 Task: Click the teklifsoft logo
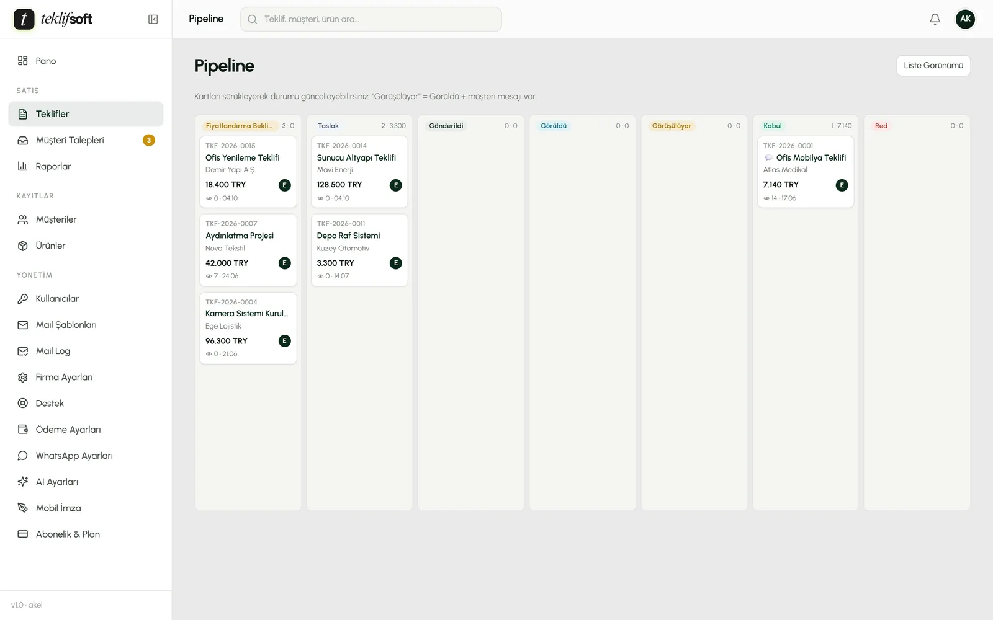click(x=53, y=19)
